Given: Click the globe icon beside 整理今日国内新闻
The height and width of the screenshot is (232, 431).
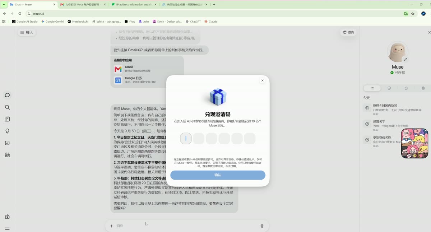Looking at the screenshot, I should click(x=367, y=108).
